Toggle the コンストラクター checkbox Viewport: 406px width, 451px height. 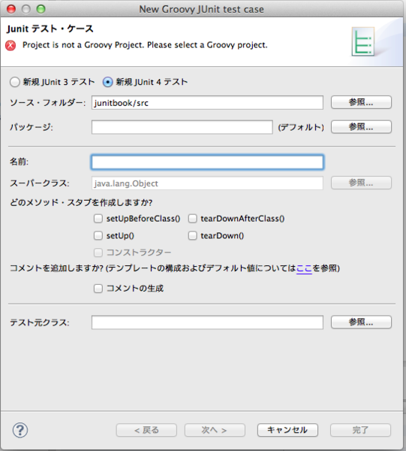pyautogui.click(x=98, y=253)
